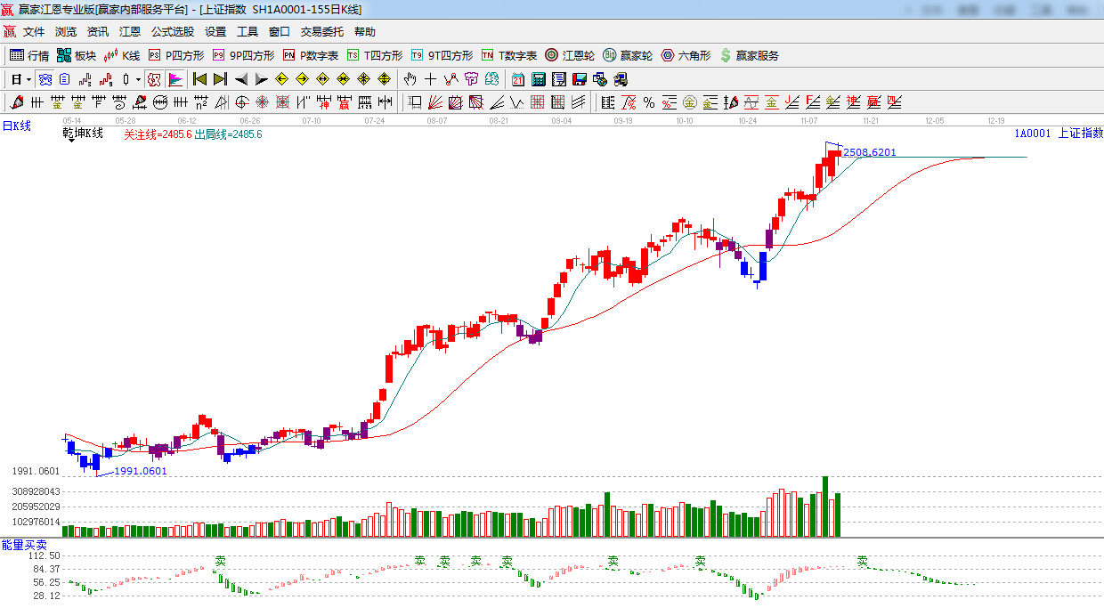1104x608 pixels.
Task: Select the hand pan tool
Action: pyautogui.click(x=410, y=79)
